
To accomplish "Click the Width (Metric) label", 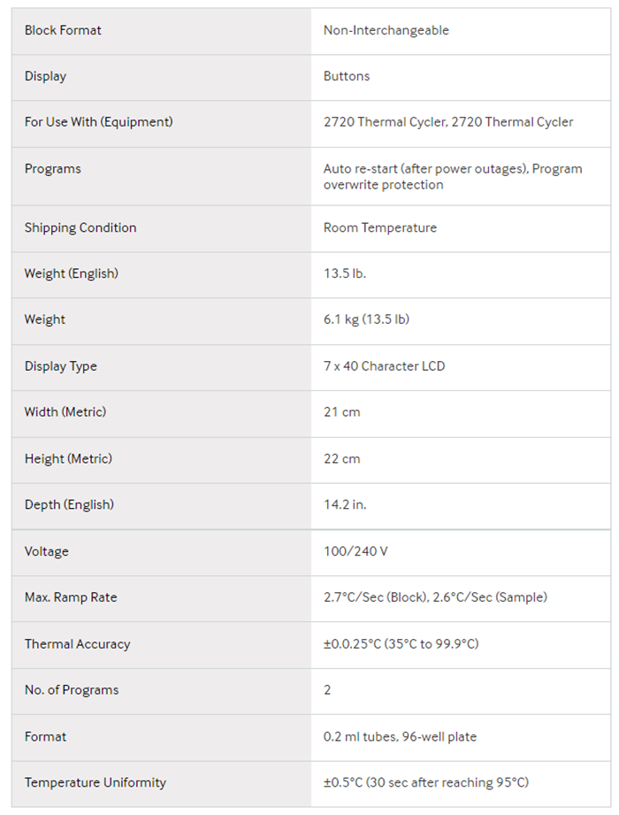I will [65, 412].
